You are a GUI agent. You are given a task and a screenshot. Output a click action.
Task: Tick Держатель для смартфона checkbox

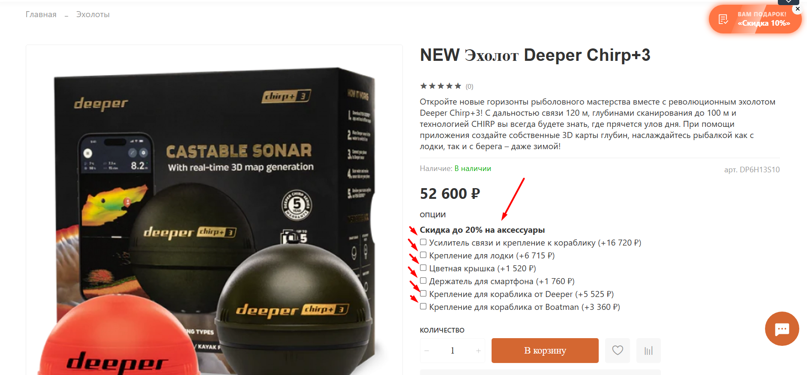point(423,281)
